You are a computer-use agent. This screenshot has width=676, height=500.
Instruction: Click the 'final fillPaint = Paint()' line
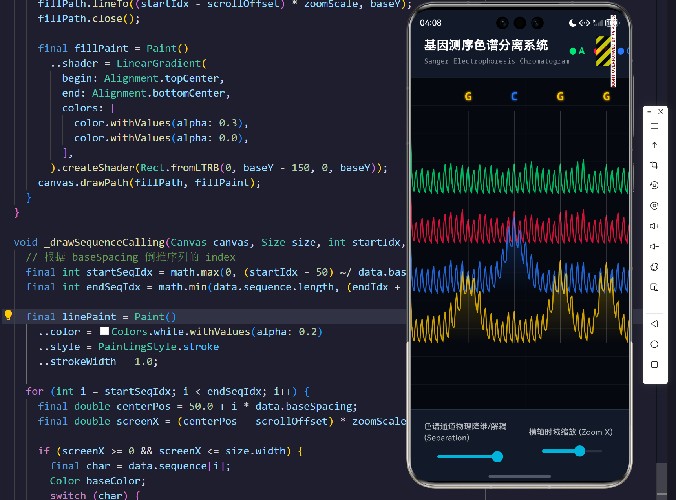pyautogui.click(x=113, y=48)
